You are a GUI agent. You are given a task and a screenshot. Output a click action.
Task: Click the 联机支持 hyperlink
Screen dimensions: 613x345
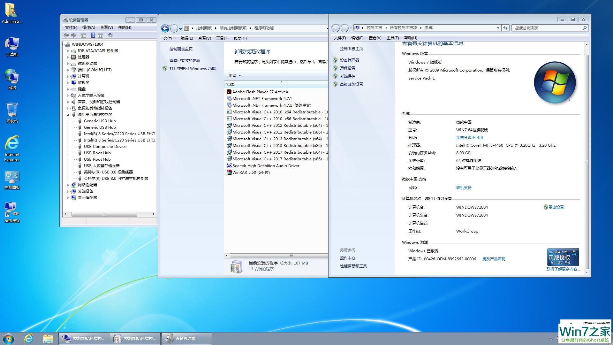tap(464, 188)
